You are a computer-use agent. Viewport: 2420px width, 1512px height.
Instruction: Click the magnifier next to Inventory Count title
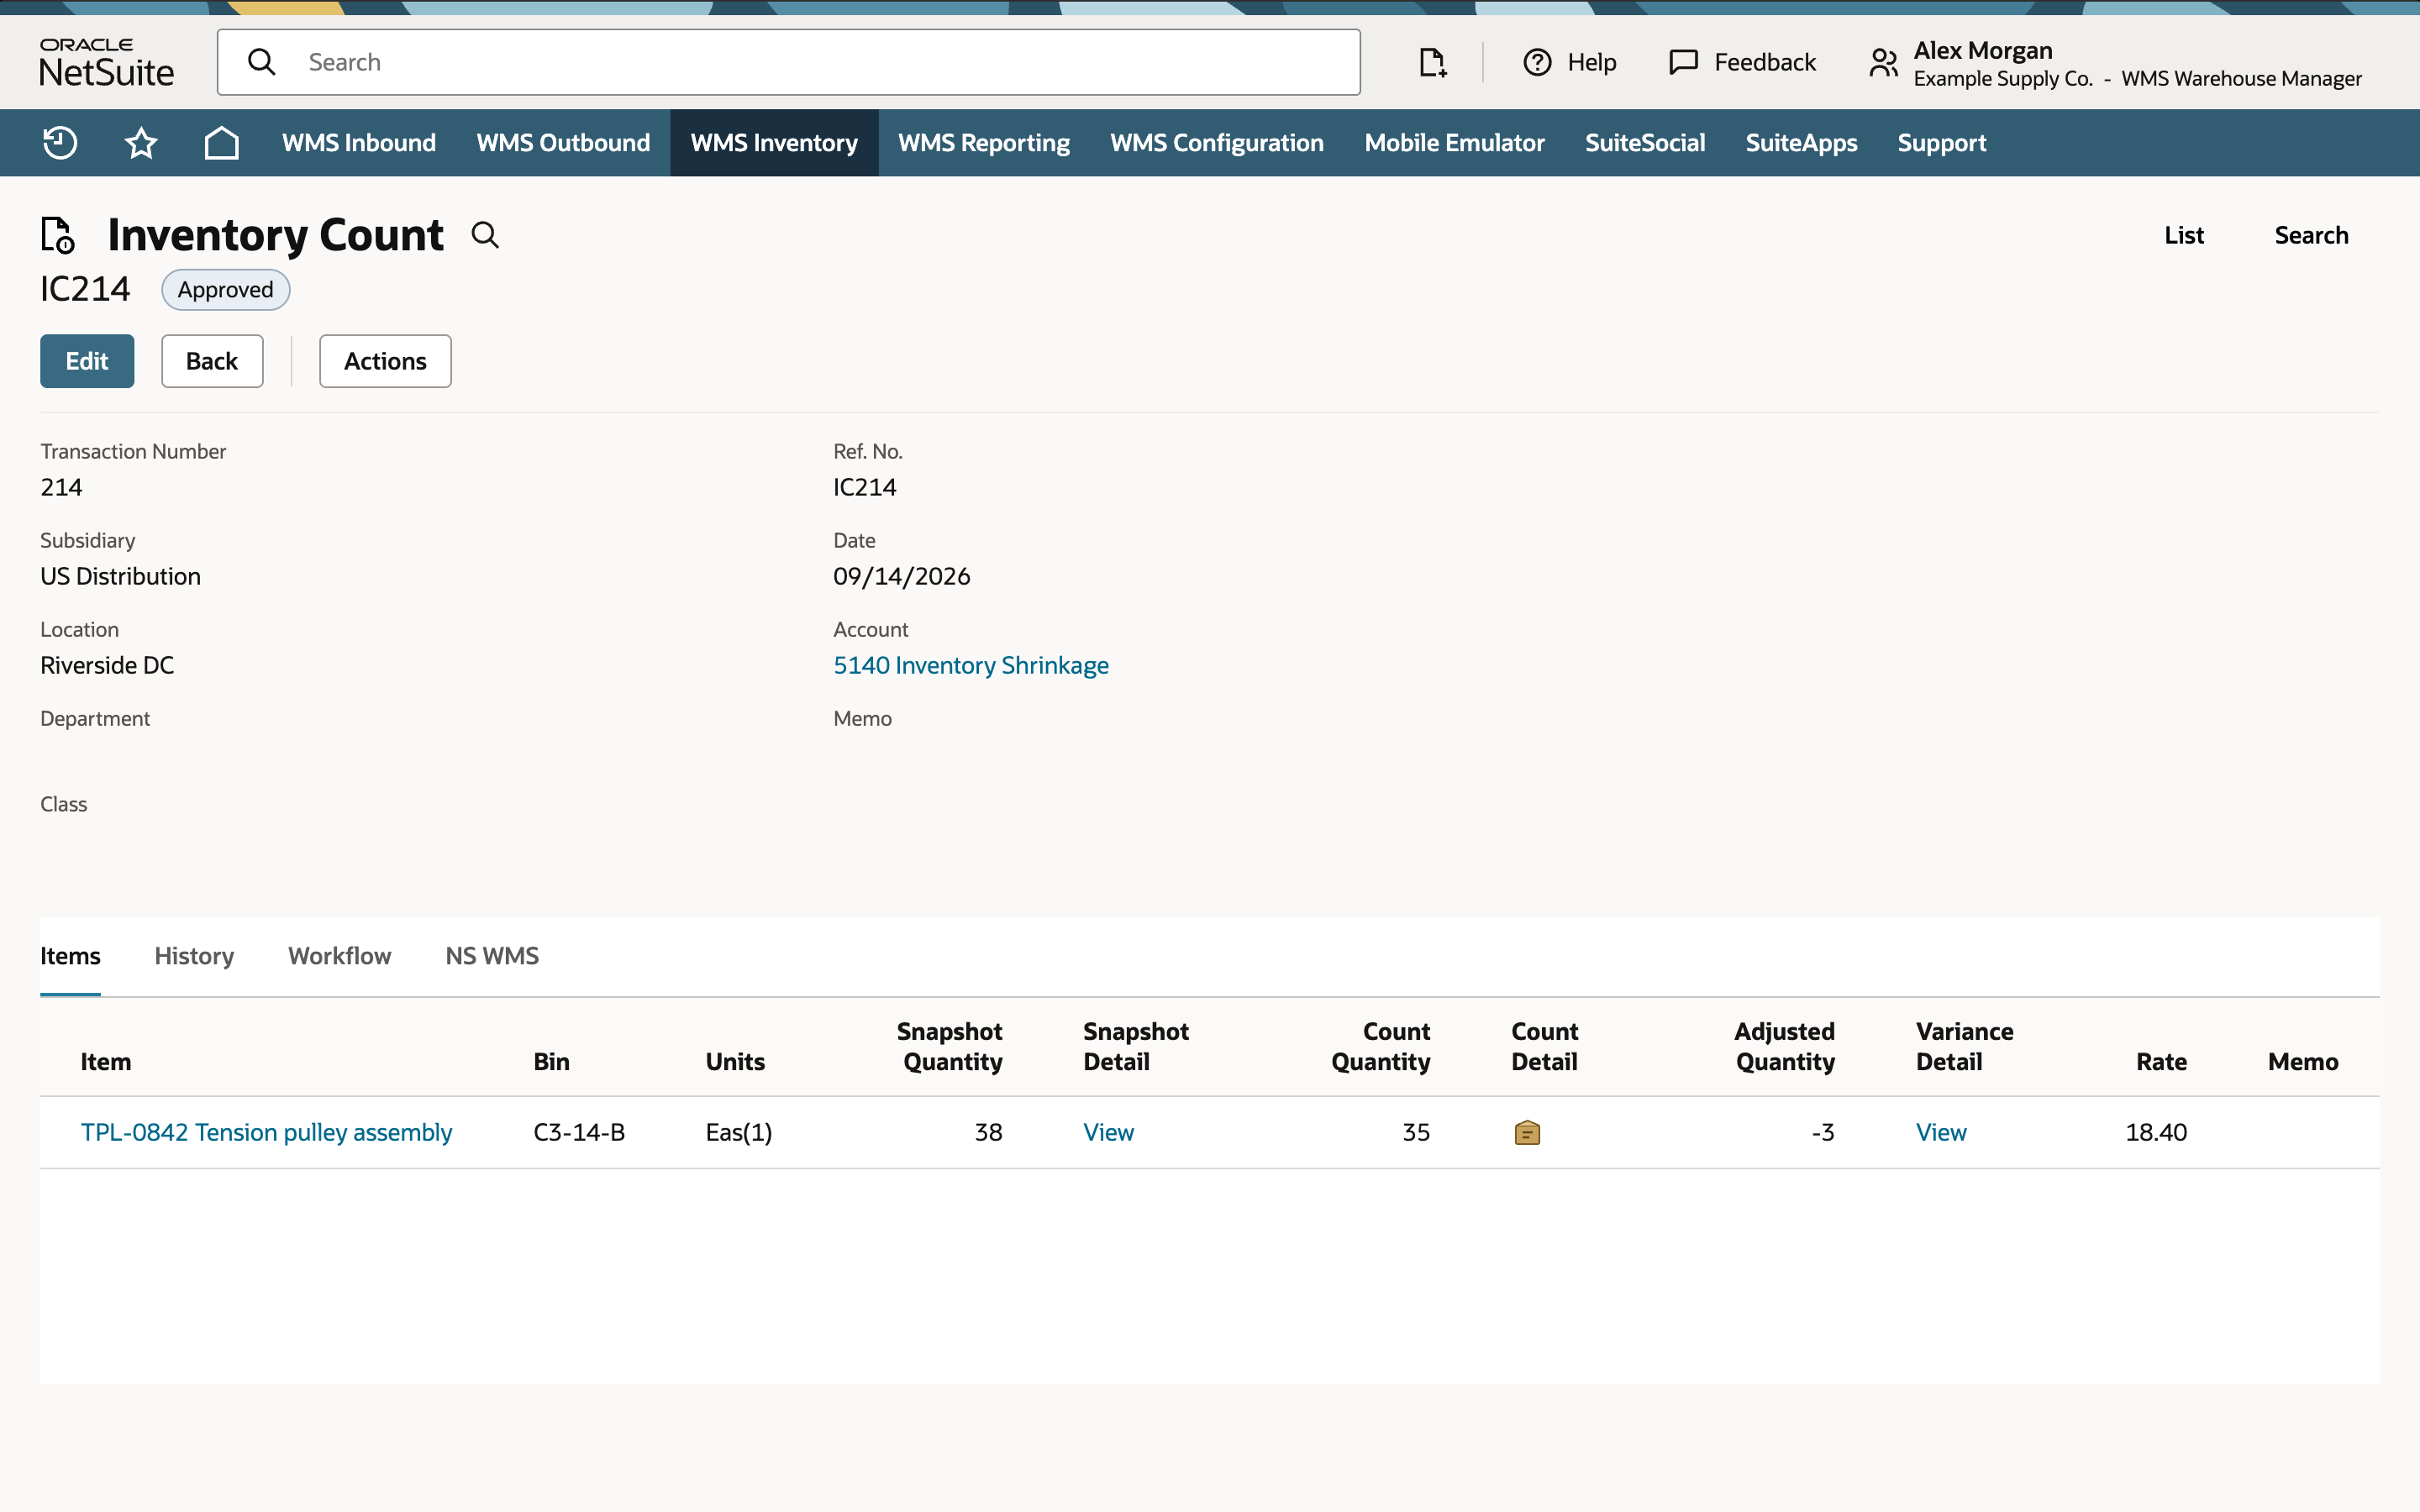pos(485,235)
